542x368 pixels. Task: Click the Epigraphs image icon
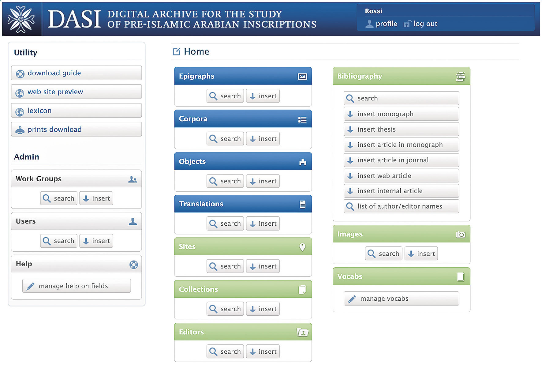click(302, 77)
